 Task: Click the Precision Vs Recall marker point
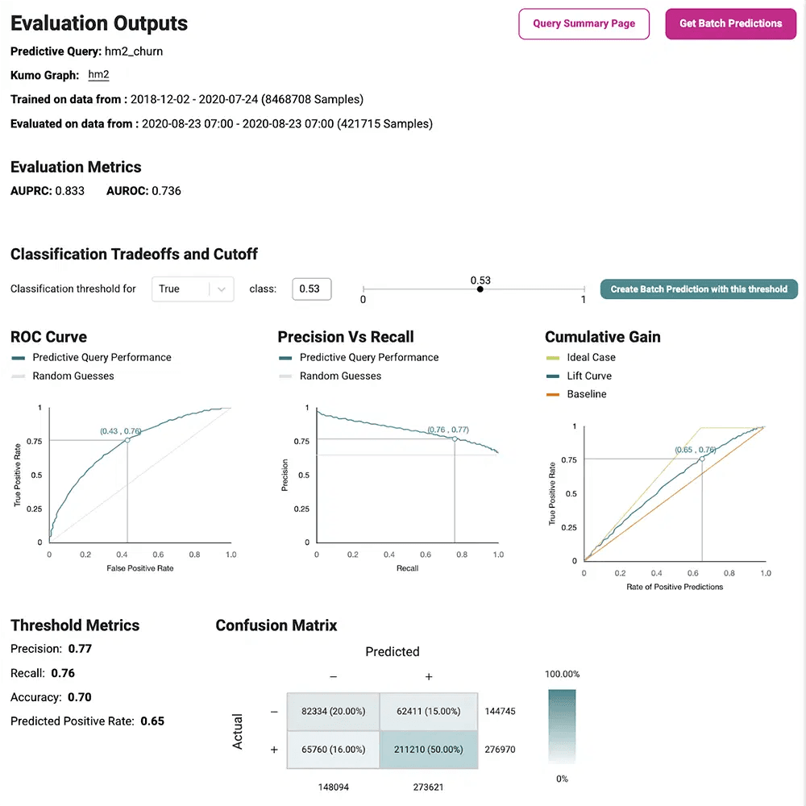point(455,438)
